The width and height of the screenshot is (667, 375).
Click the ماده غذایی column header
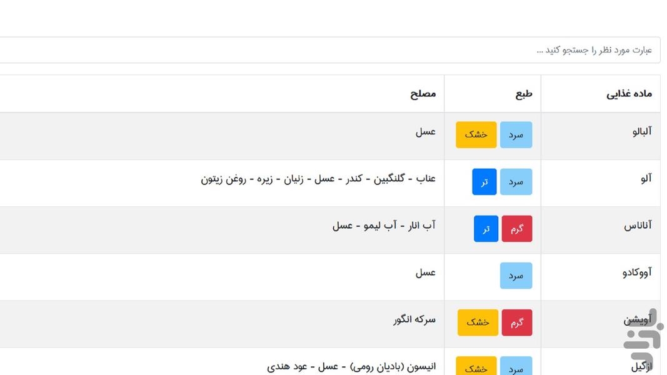(628, 93)
